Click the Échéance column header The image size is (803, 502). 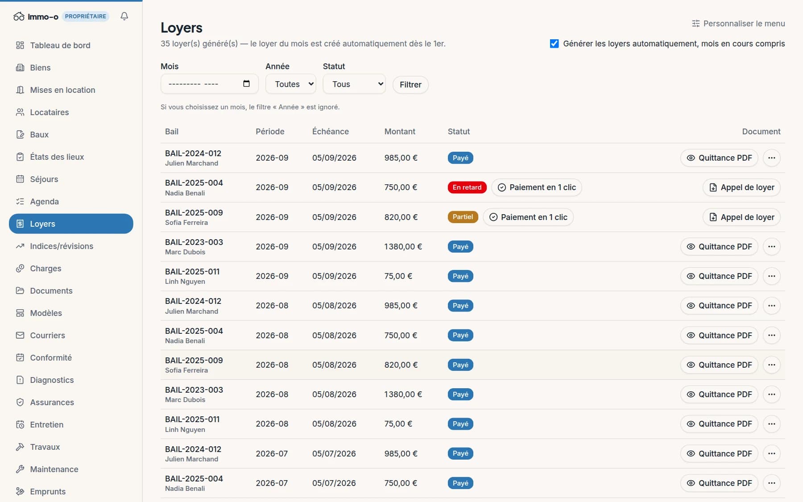(331, 132)
